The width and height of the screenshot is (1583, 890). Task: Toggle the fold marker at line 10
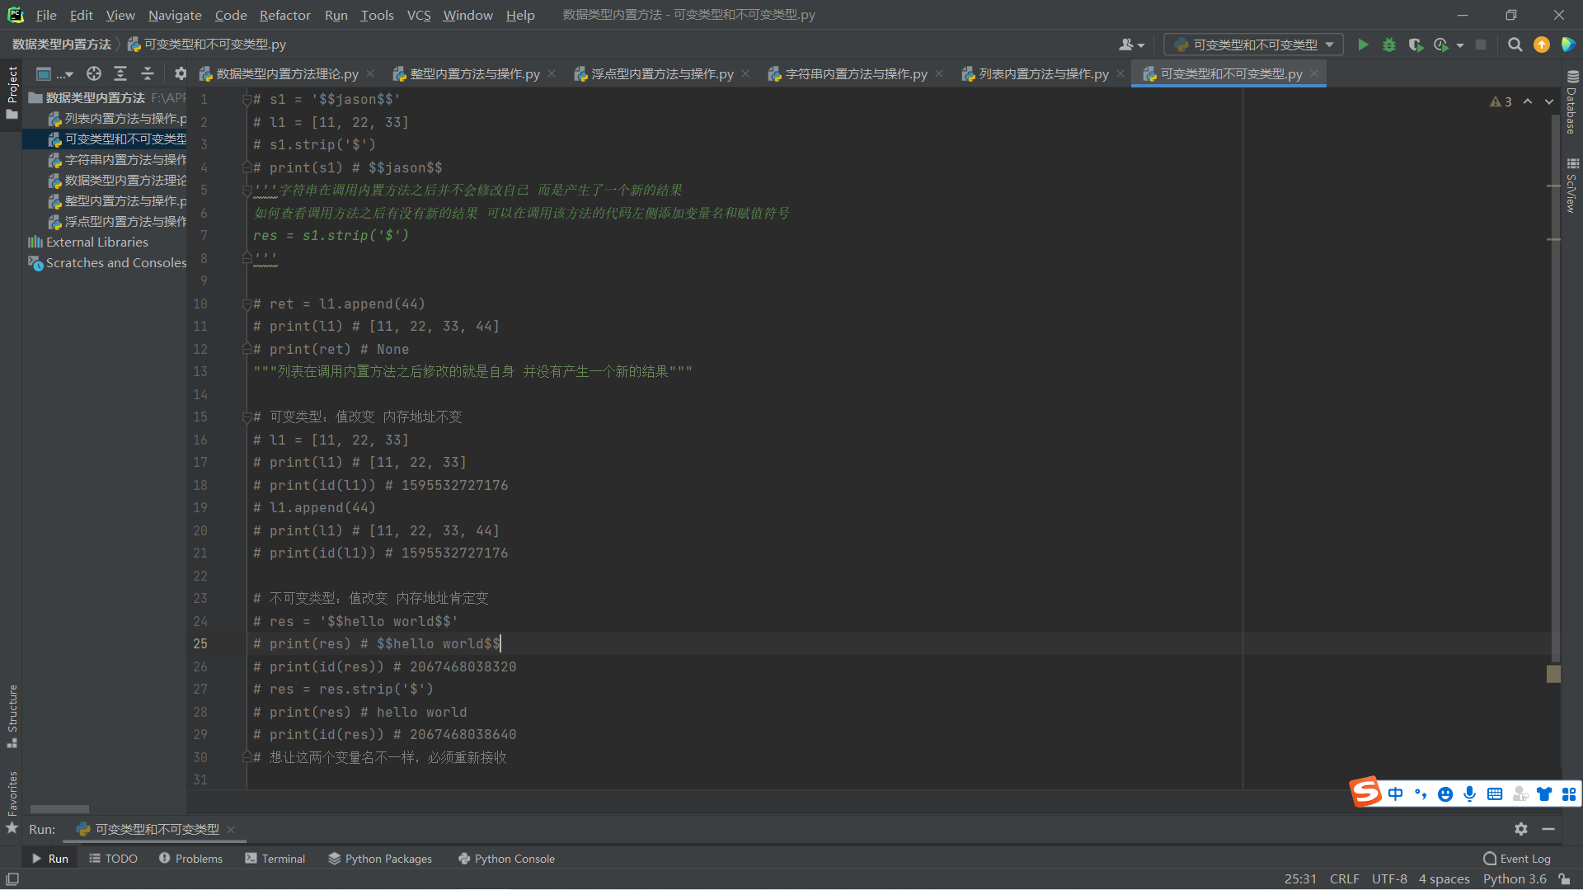[x=247, y=304]
